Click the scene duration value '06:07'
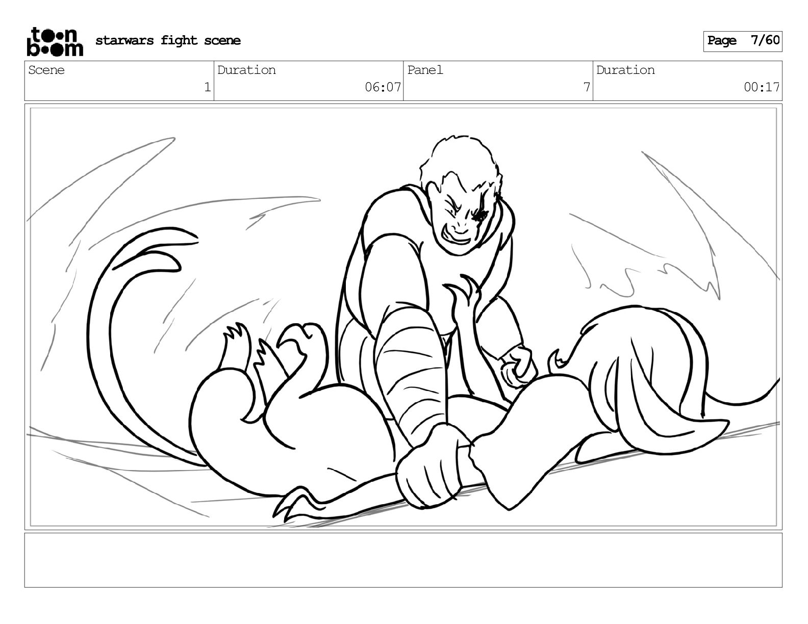 [x=383, y=88]
